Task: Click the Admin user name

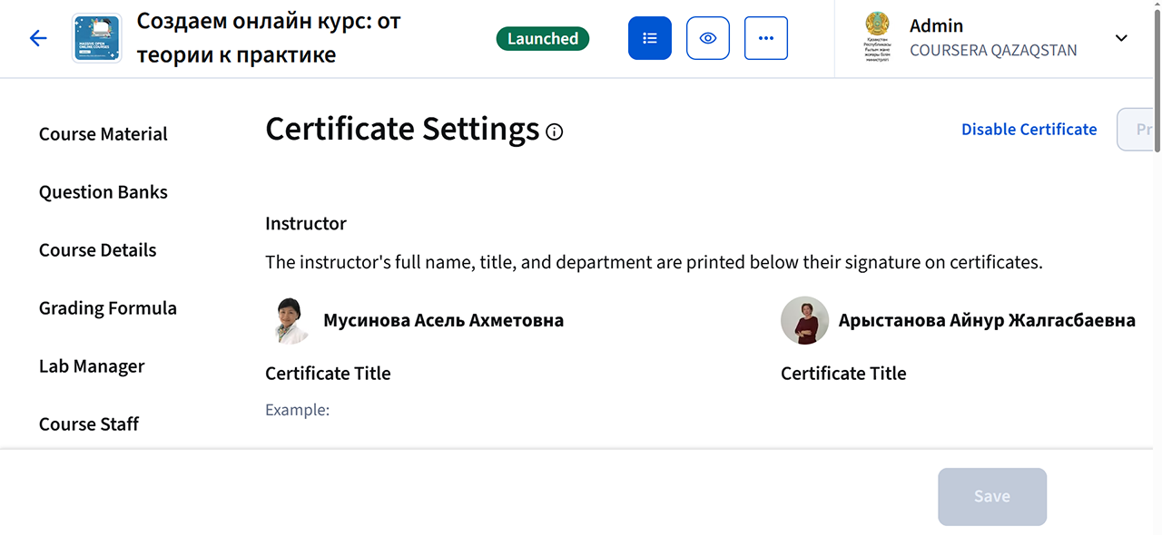Action: click(936, 25)
